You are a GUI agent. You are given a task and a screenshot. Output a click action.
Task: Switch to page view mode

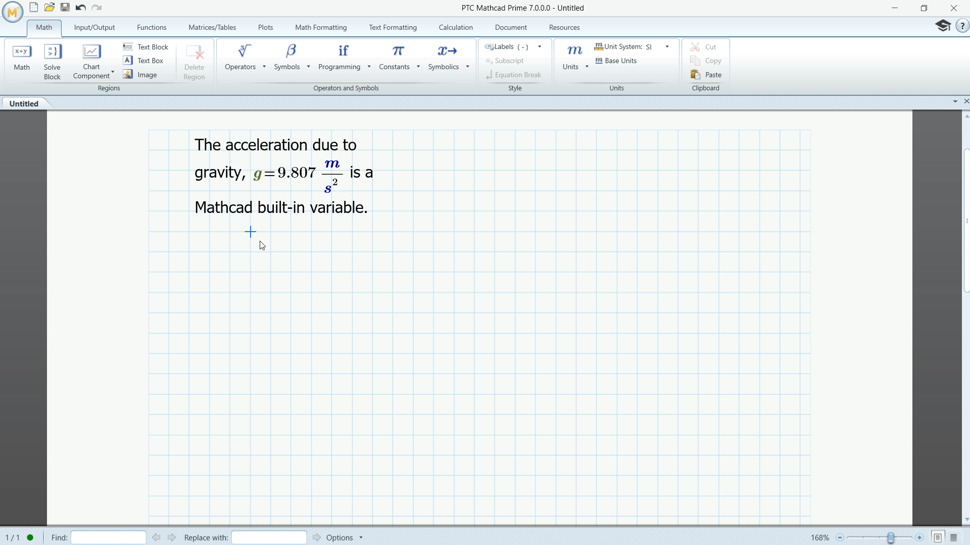pyautogui.click(x=938, y=537)
